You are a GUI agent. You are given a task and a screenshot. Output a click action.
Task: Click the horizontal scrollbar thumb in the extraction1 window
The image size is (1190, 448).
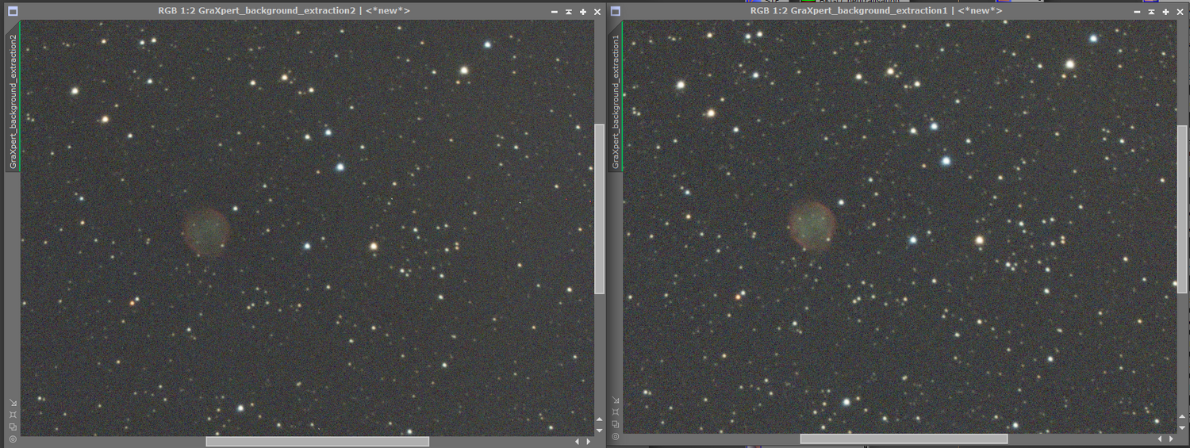[x=904, y=438]
